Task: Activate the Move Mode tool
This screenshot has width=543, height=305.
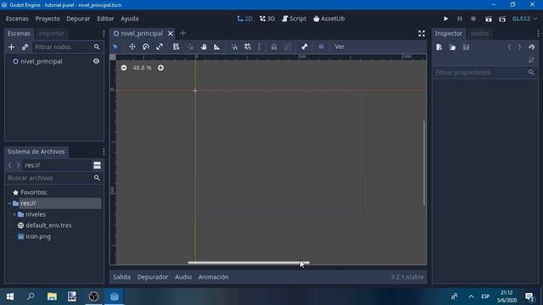Action: click(132, 47)
